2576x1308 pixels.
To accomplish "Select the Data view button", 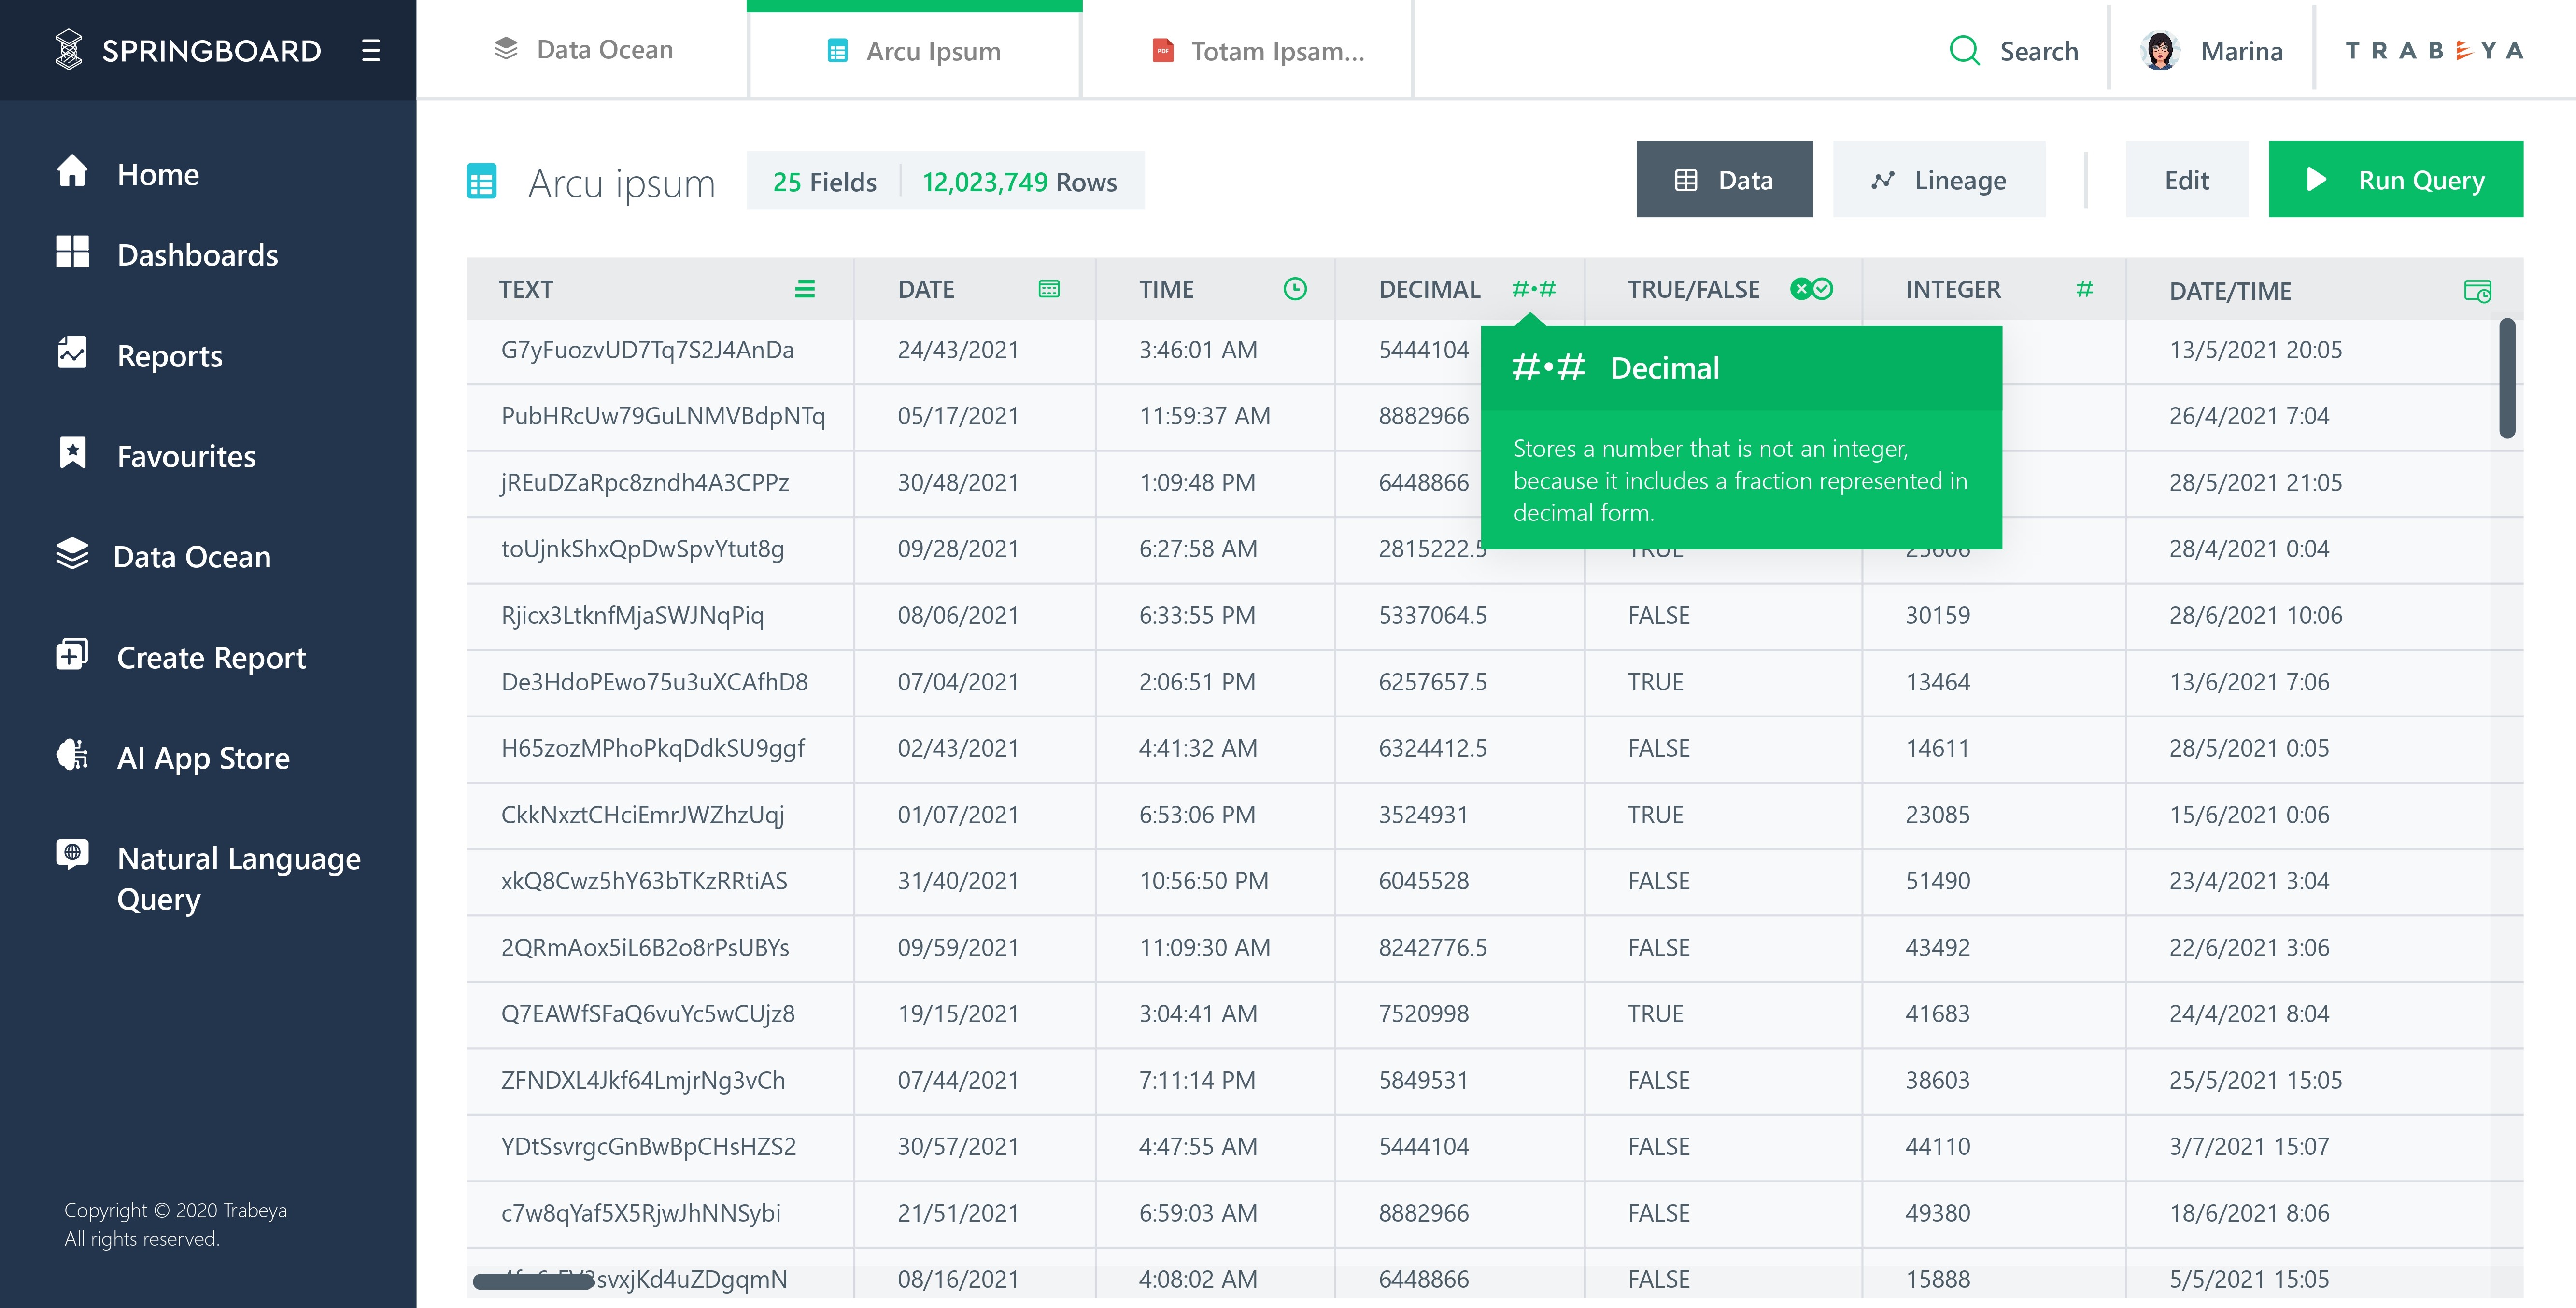I will [x=1724, y=179].
